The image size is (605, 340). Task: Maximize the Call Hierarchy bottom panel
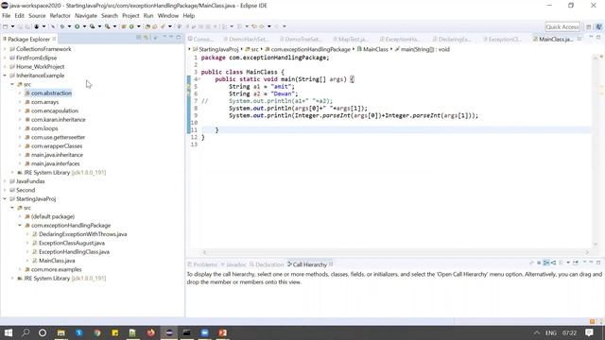pos(598,263)
